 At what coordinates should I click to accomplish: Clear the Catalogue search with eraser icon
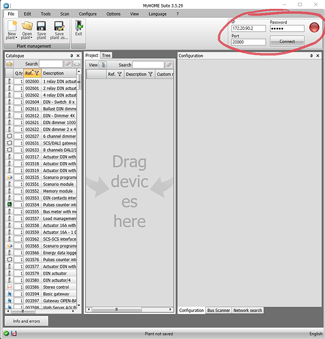tap(68, 64)
